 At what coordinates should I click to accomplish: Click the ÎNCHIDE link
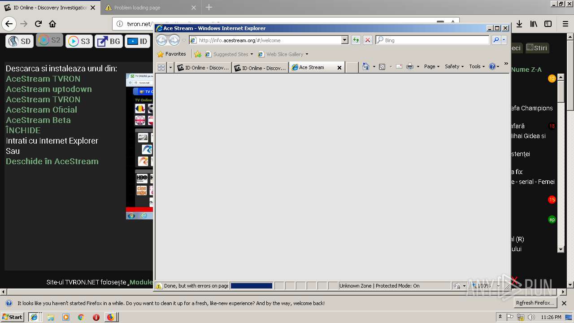tap(23, 130)
